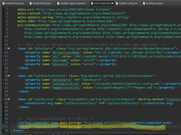Collapse the sqlSession bean at line 26
Viewport: 181px width, 135px height.
9,99
